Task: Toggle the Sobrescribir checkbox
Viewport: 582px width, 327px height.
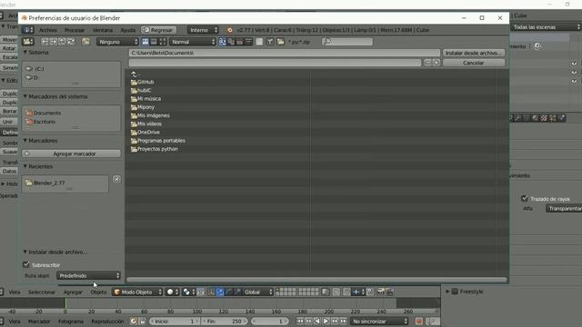Action: pos(26,264)
